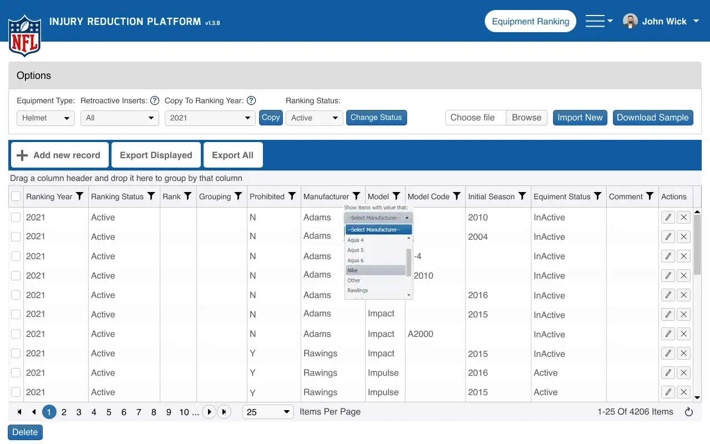Click Retroactive Inserts help question icon

tap(155, 100)
